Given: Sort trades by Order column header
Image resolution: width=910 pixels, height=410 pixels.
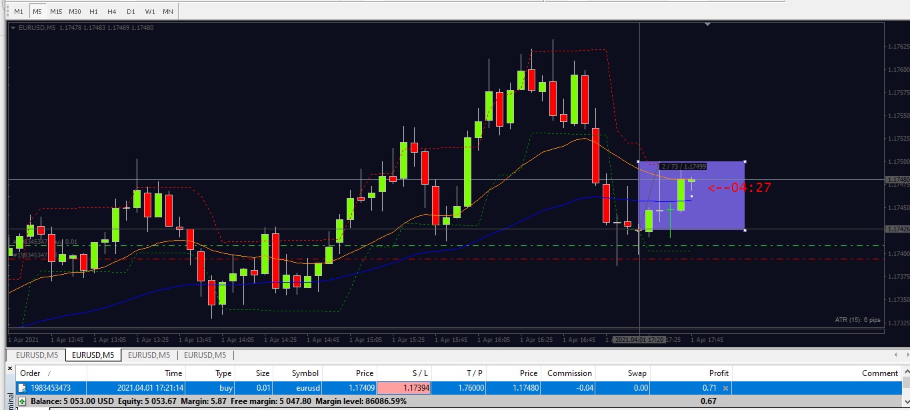Looking at the screenshot, I should 51,373.
